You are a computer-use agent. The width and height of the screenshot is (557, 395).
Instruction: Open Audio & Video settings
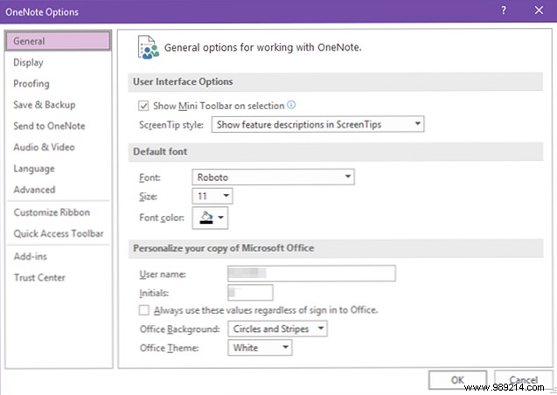(x=58, y=148)
